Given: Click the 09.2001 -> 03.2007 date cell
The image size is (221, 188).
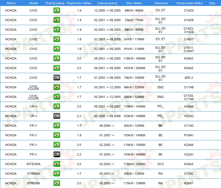Looking at the screenshot, I should point(107,106).
